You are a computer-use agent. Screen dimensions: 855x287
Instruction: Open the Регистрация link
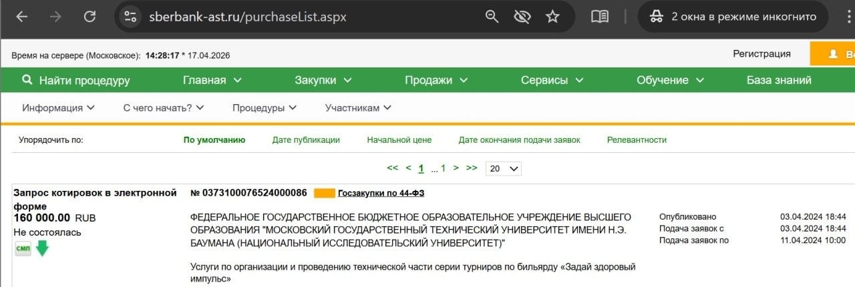pos(761,54)
